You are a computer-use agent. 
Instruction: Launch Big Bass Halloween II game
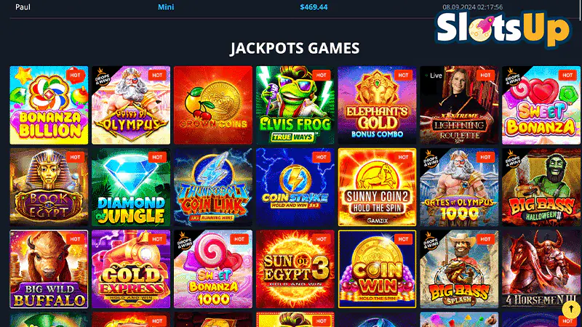[541, 187]
